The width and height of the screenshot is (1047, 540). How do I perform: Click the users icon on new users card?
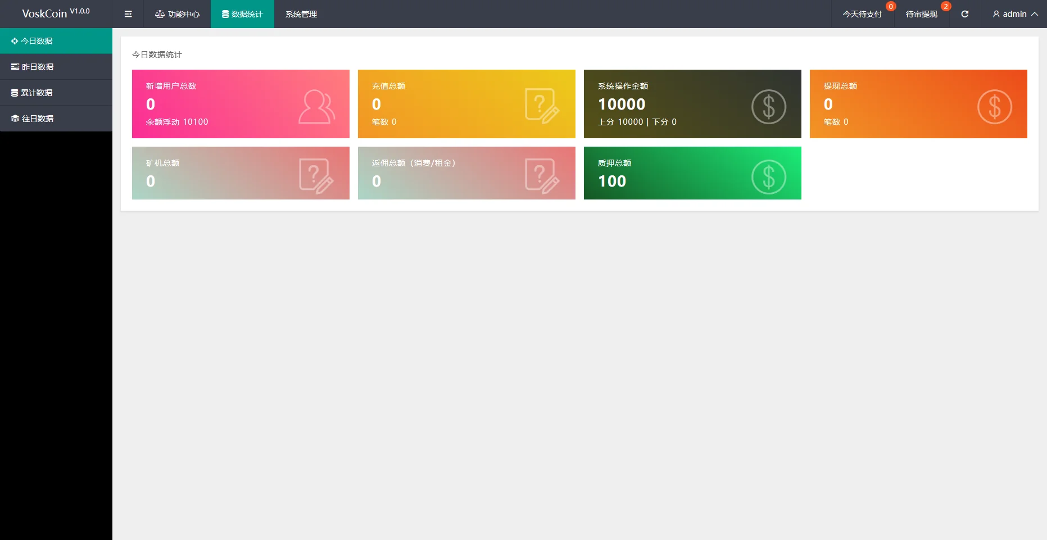316,107
